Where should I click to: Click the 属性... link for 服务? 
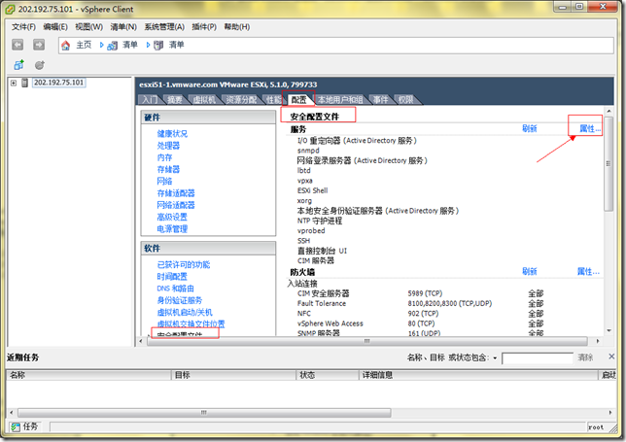point(590,128)
